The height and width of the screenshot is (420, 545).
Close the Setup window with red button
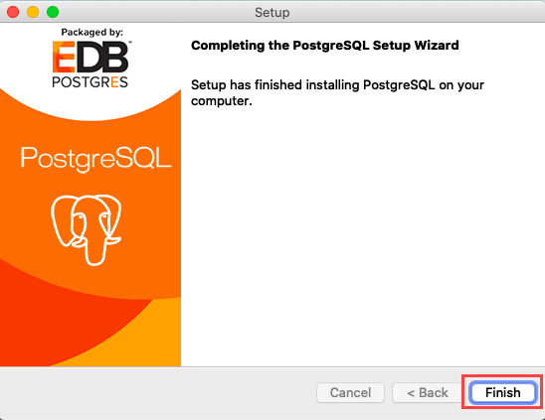click(x=13, y=12)
